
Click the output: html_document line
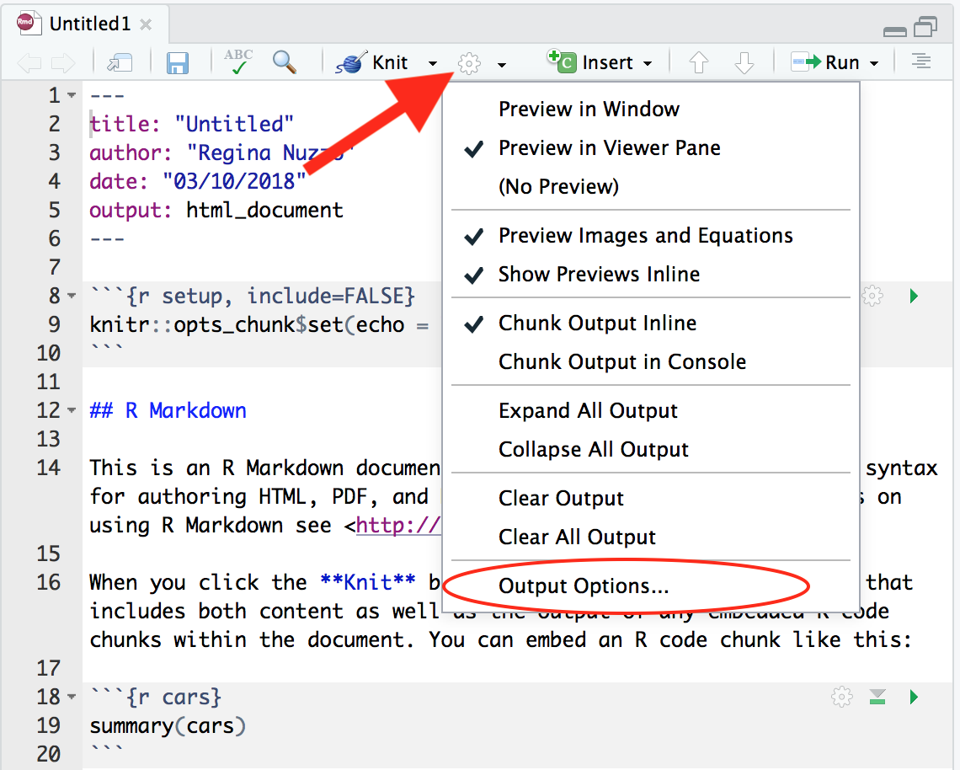[x=216, y=211]
